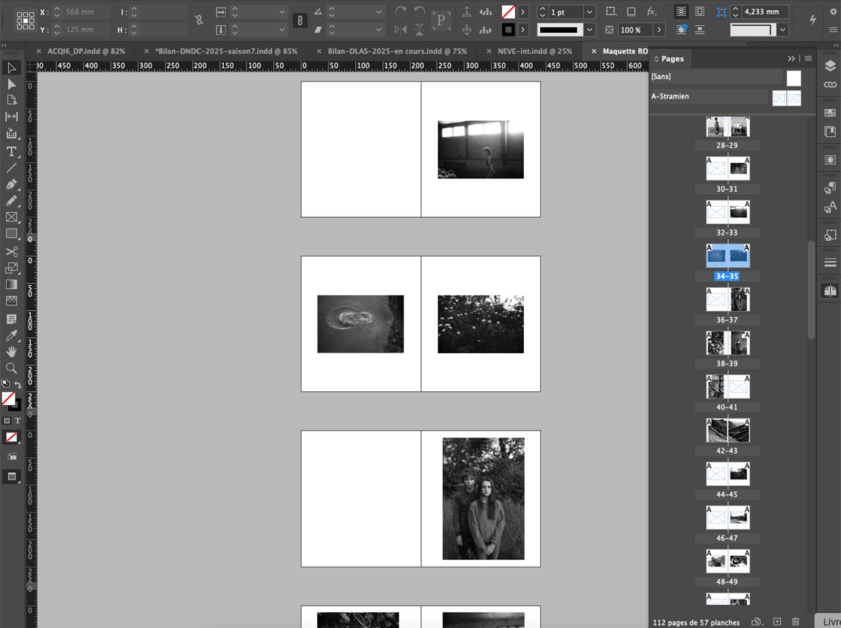The width and height of the screenshot is (841, 628).
Task: Enable the no text wrap option
Action: [681, 12]
